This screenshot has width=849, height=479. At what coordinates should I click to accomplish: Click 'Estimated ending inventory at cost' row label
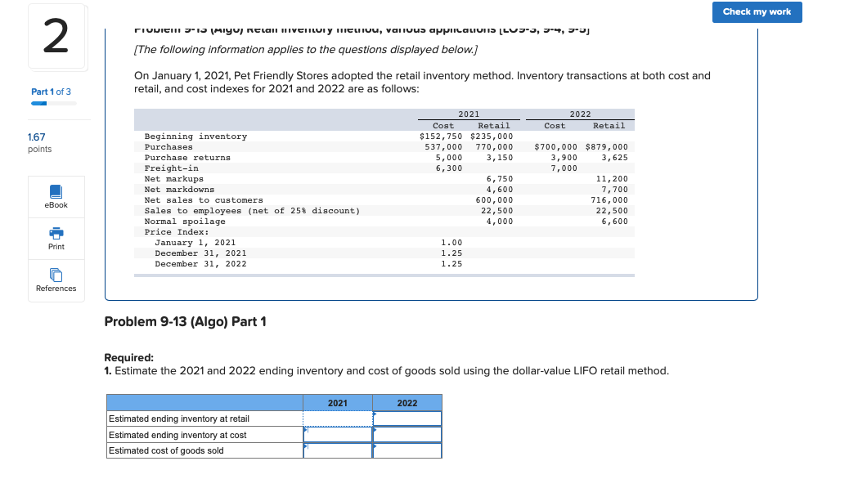(x=177, y=435)
